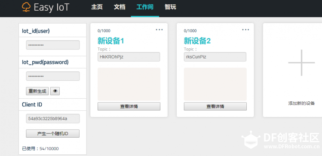The image size is (322, 156).
Task: Click the topic field HkKROhPjz
Action: pyautogui.click(x=129, y=57)
